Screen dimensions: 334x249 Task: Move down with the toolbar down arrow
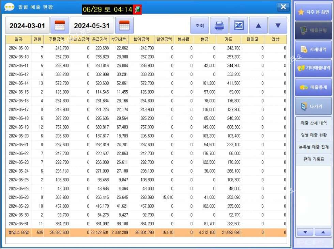(x=278, y=25)
